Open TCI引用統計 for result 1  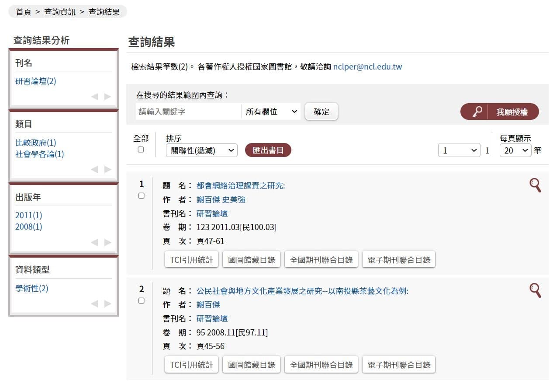pos(191,259)
